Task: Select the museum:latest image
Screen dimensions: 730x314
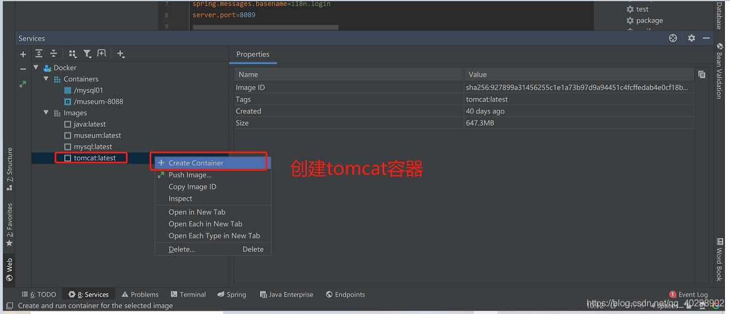Action: click(97, 135)
